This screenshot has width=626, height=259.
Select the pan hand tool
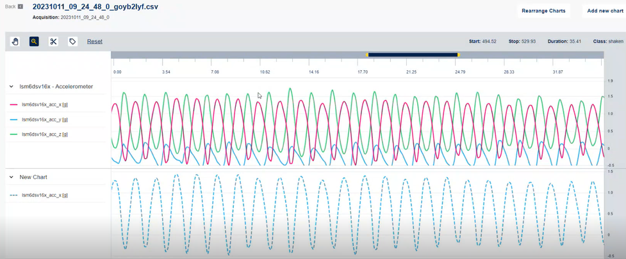pos(15,42)
